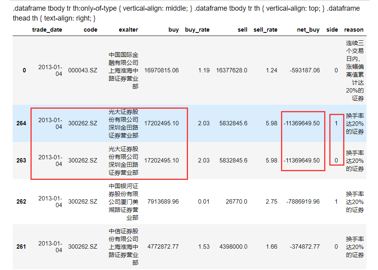This screenshot has height=270, width=378.
Task: Click buy value 16970815.06
Action: coord(161,70)
